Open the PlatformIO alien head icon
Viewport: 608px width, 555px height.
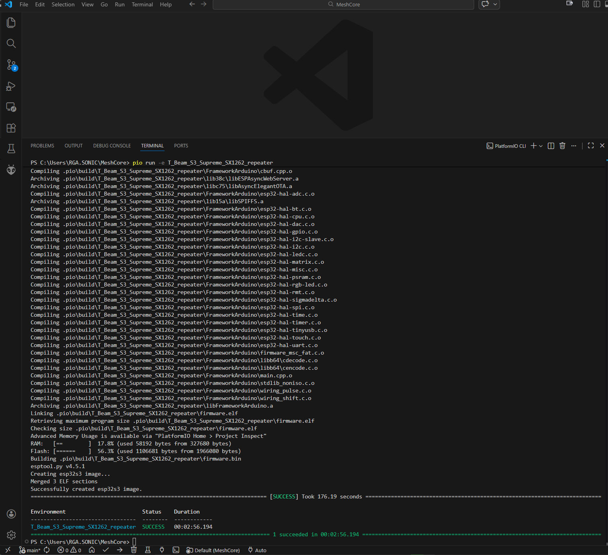point(11,170)
